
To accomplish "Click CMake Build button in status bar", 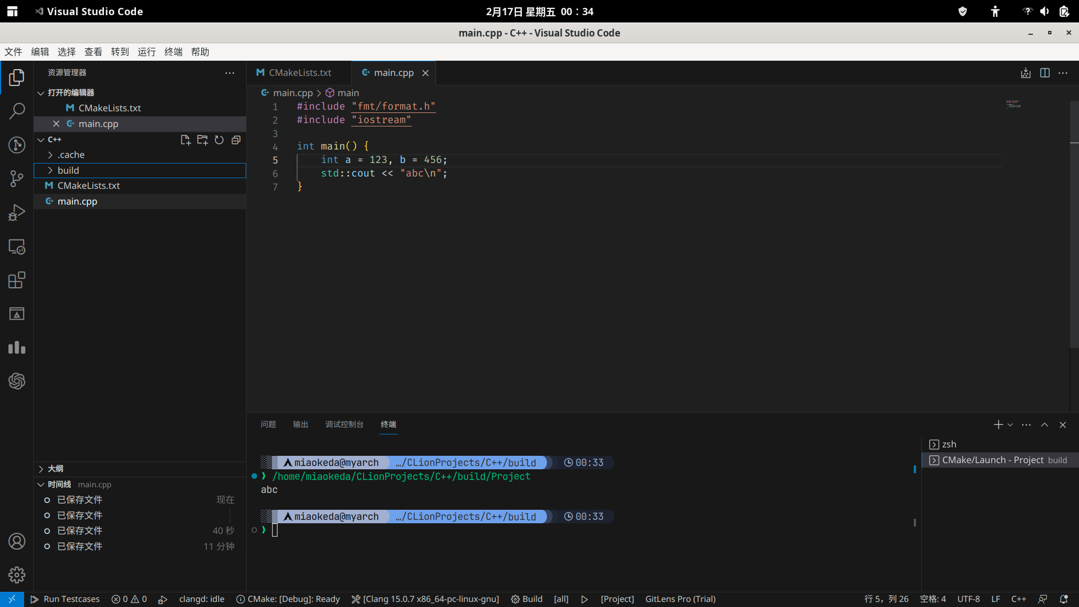I will (x=527, y=599).
